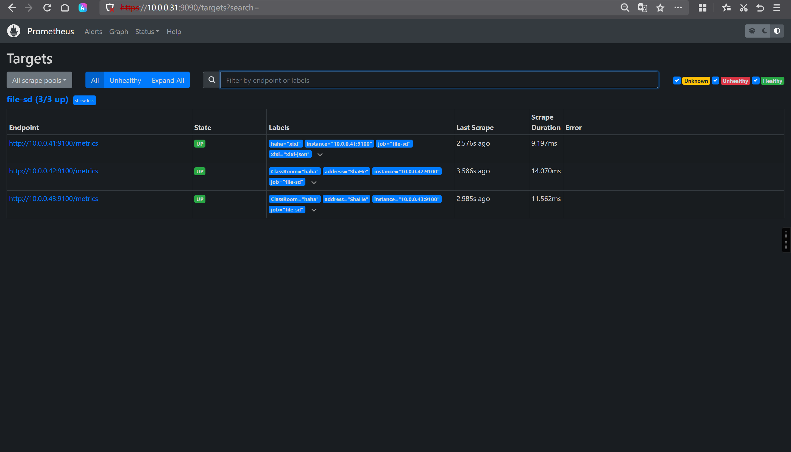Click the instance="10.0.0.42:9100" label badge
The height and width of the screenshot is (452, 791).
click(x=407, y=171)
